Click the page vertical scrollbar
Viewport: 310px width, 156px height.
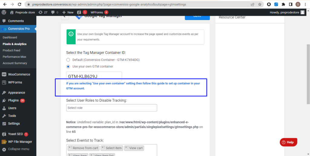pyautogui.click(x=308, y=74)
